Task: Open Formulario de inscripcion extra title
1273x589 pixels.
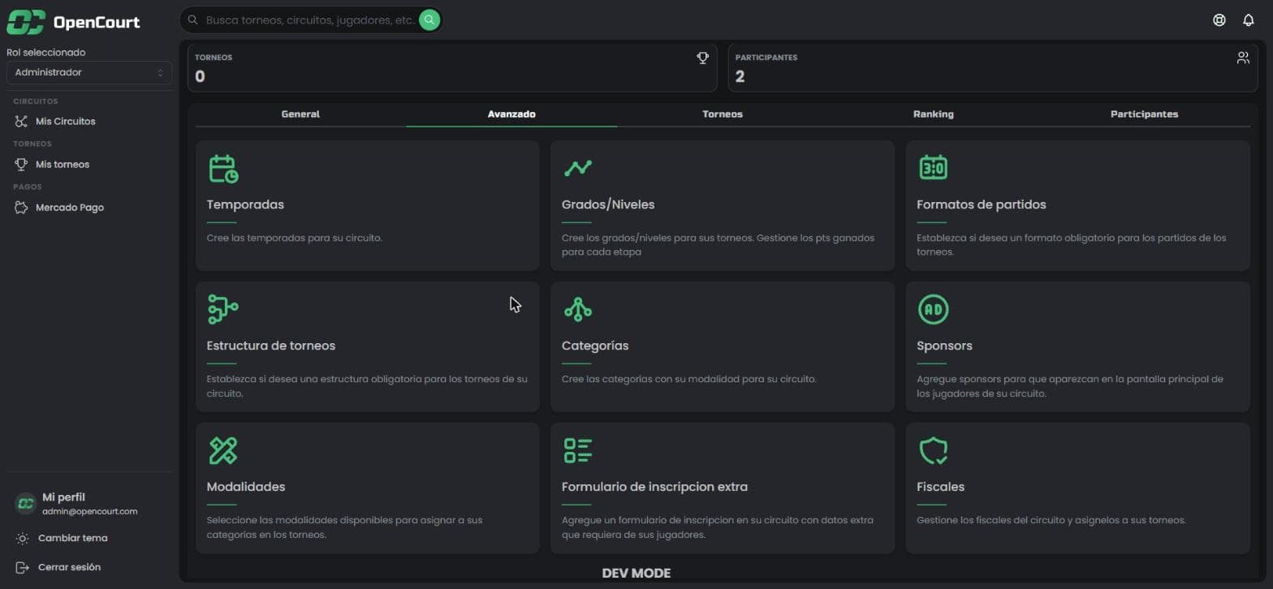Action: 654,487
